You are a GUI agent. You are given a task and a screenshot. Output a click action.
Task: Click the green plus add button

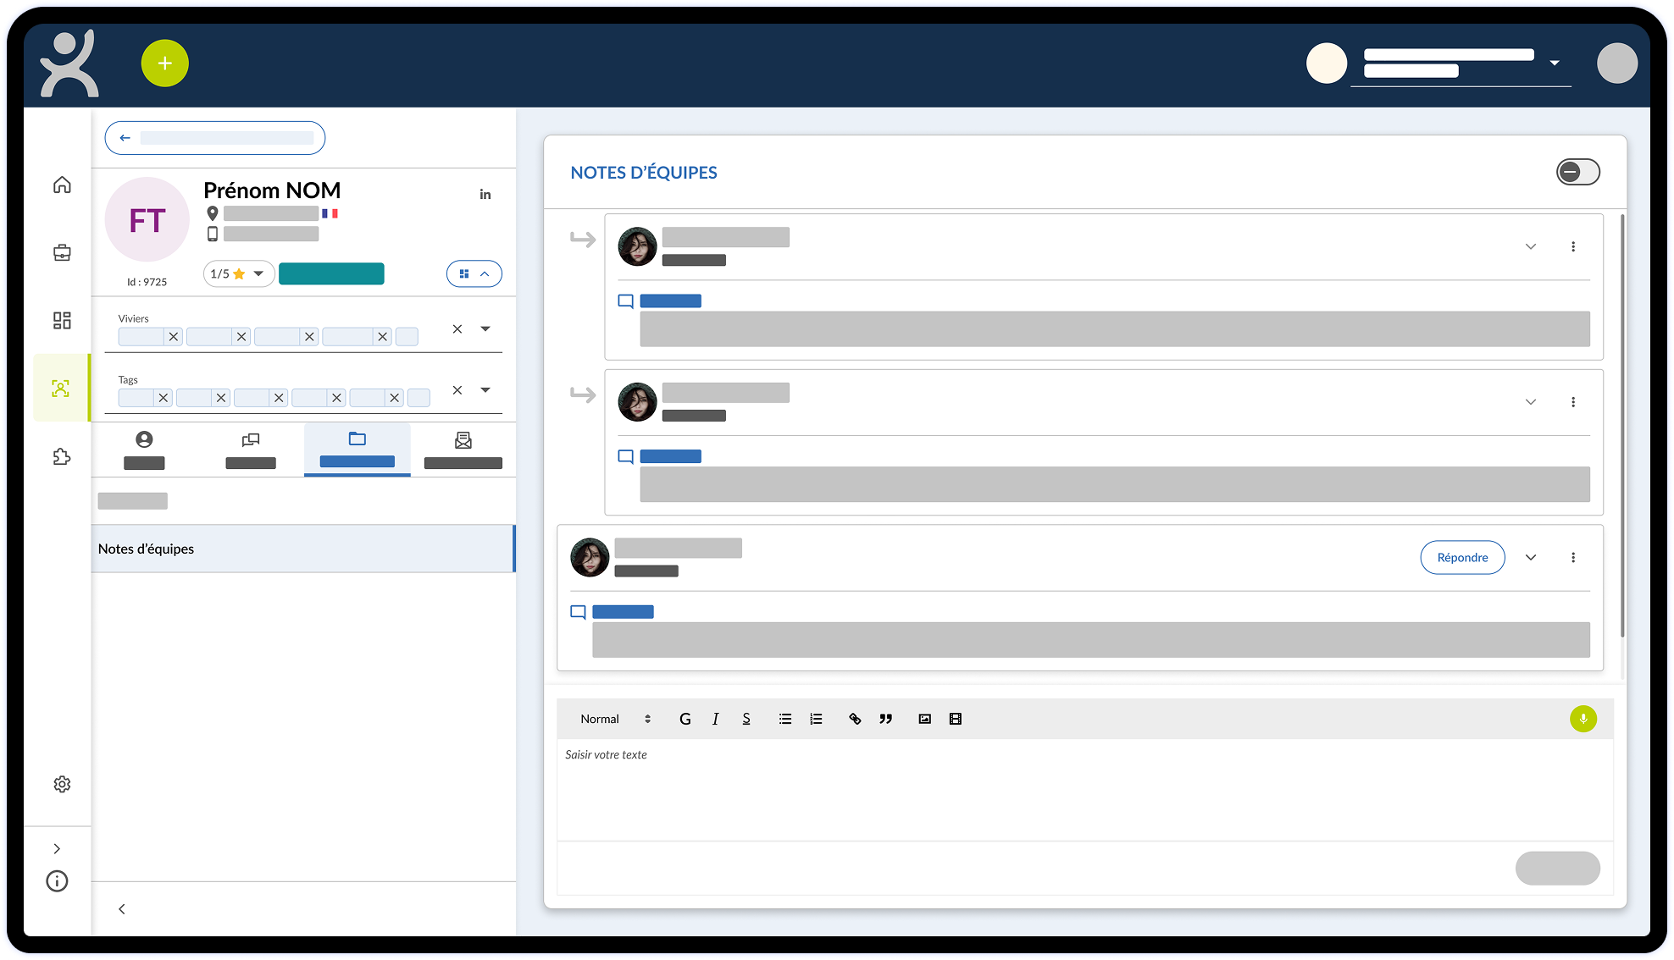pyautogui.click(x=164, y=63)
